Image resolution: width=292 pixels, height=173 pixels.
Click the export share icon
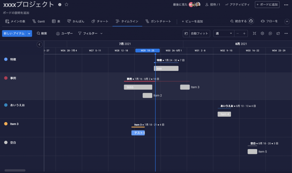278,34
